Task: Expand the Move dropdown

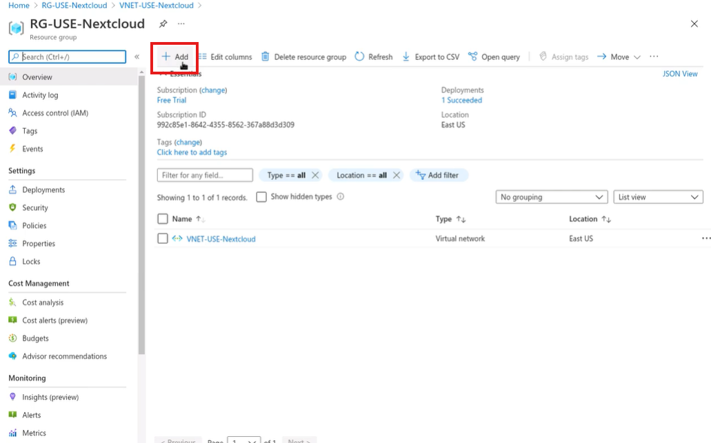Action: tap(619, 56)
